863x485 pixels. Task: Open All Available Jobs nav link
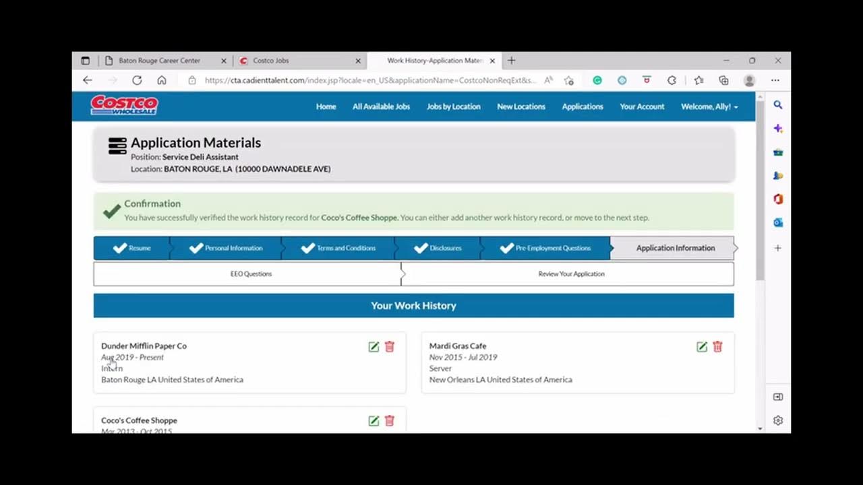[x=381, y=106]
